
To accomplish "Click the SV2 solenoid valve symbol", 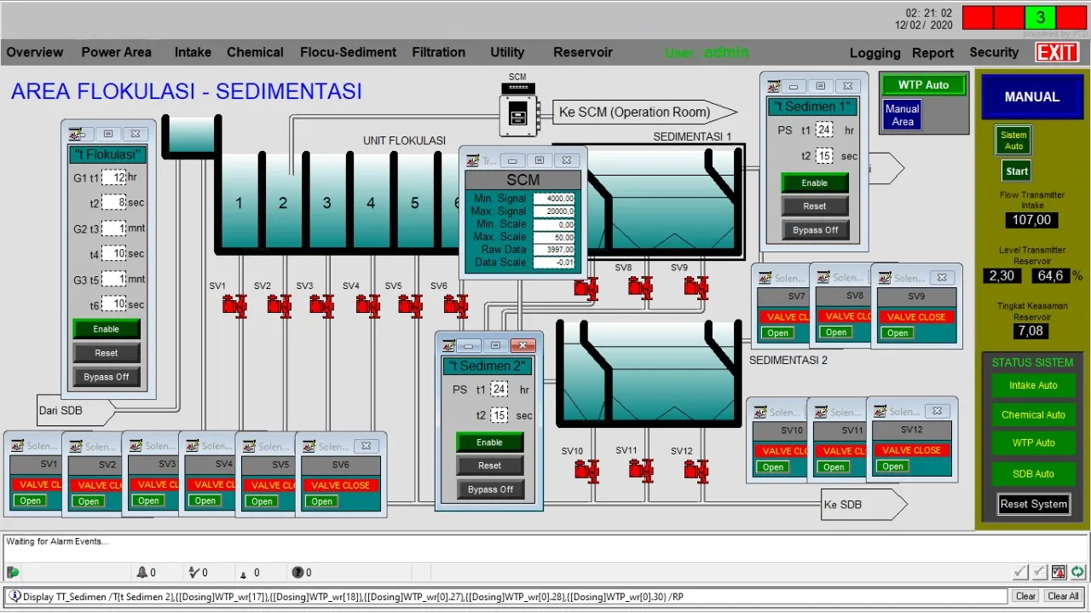I will click(x=279, y=305).
